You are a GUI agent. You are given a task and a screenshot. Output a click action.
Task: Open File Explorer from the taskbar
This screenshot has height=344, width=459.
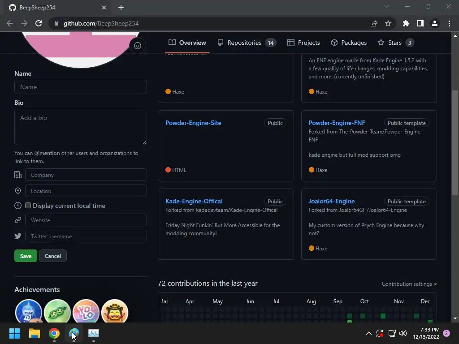(34, 333)
